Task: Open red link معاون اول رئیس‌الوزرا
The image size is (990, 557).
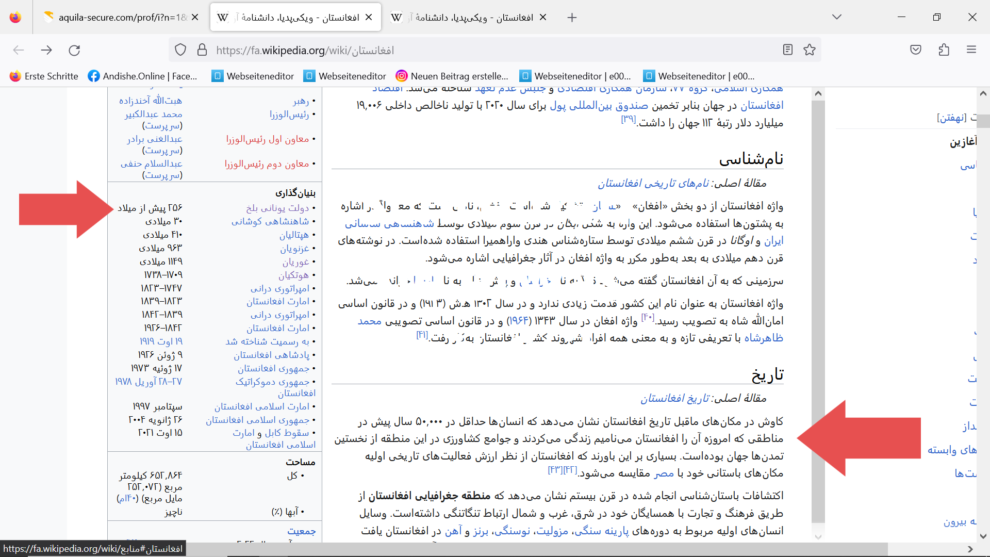Action: (x=268, y=139)
